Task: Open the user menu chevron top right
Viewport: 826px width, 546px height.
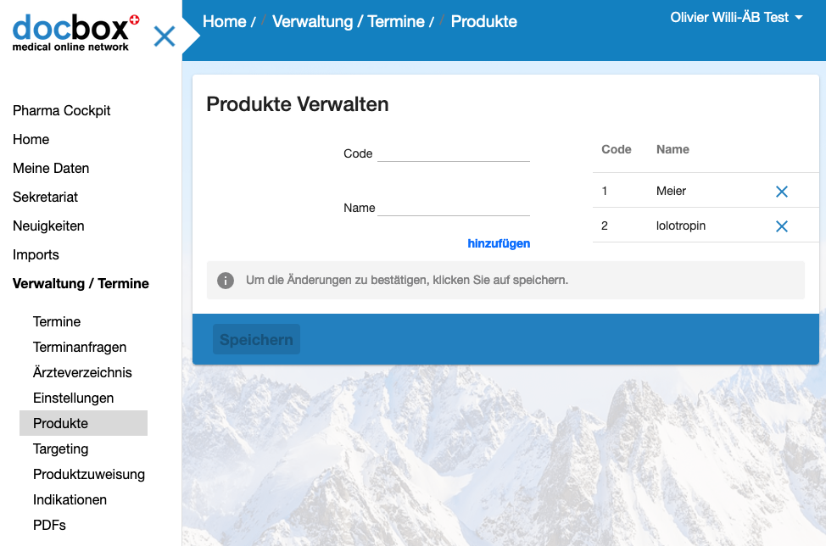Action: click(x=801, y=17)
